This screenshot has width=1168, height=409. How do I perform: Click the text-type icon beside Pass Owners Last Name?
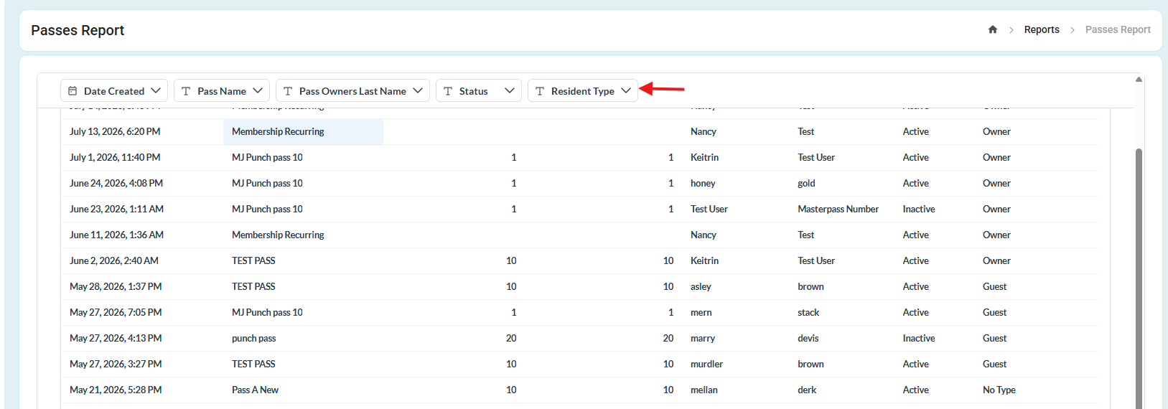point(288,91)
